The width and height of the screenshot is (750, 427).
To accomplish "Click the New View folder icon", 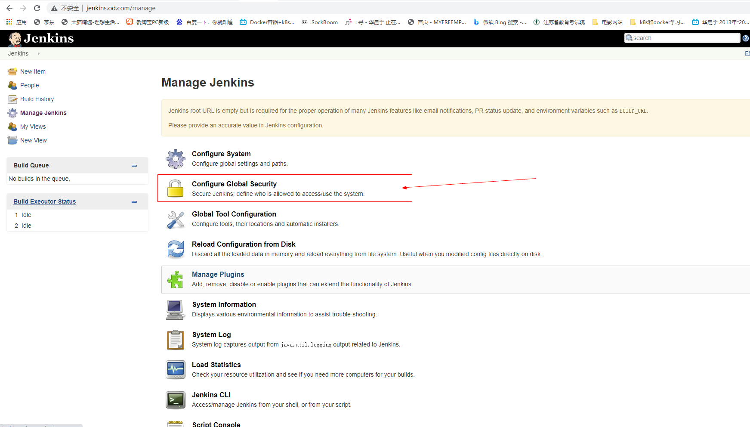I will [x=12, y=140].
